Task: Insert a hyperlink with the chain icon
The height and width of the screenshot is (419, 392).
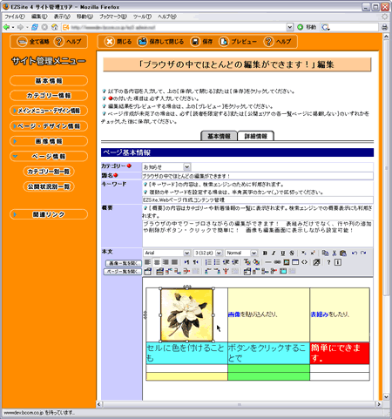Action: [277, 262]
